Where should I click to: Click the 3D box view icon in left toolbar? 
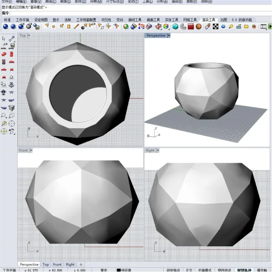12,108
